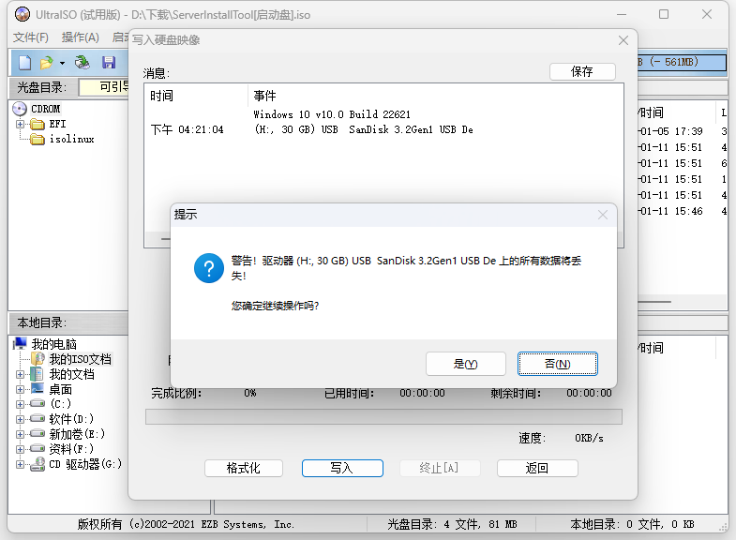This screenshot has height=540, width=736.
Task: Expand the (C:) drive node
Action: 20,404
